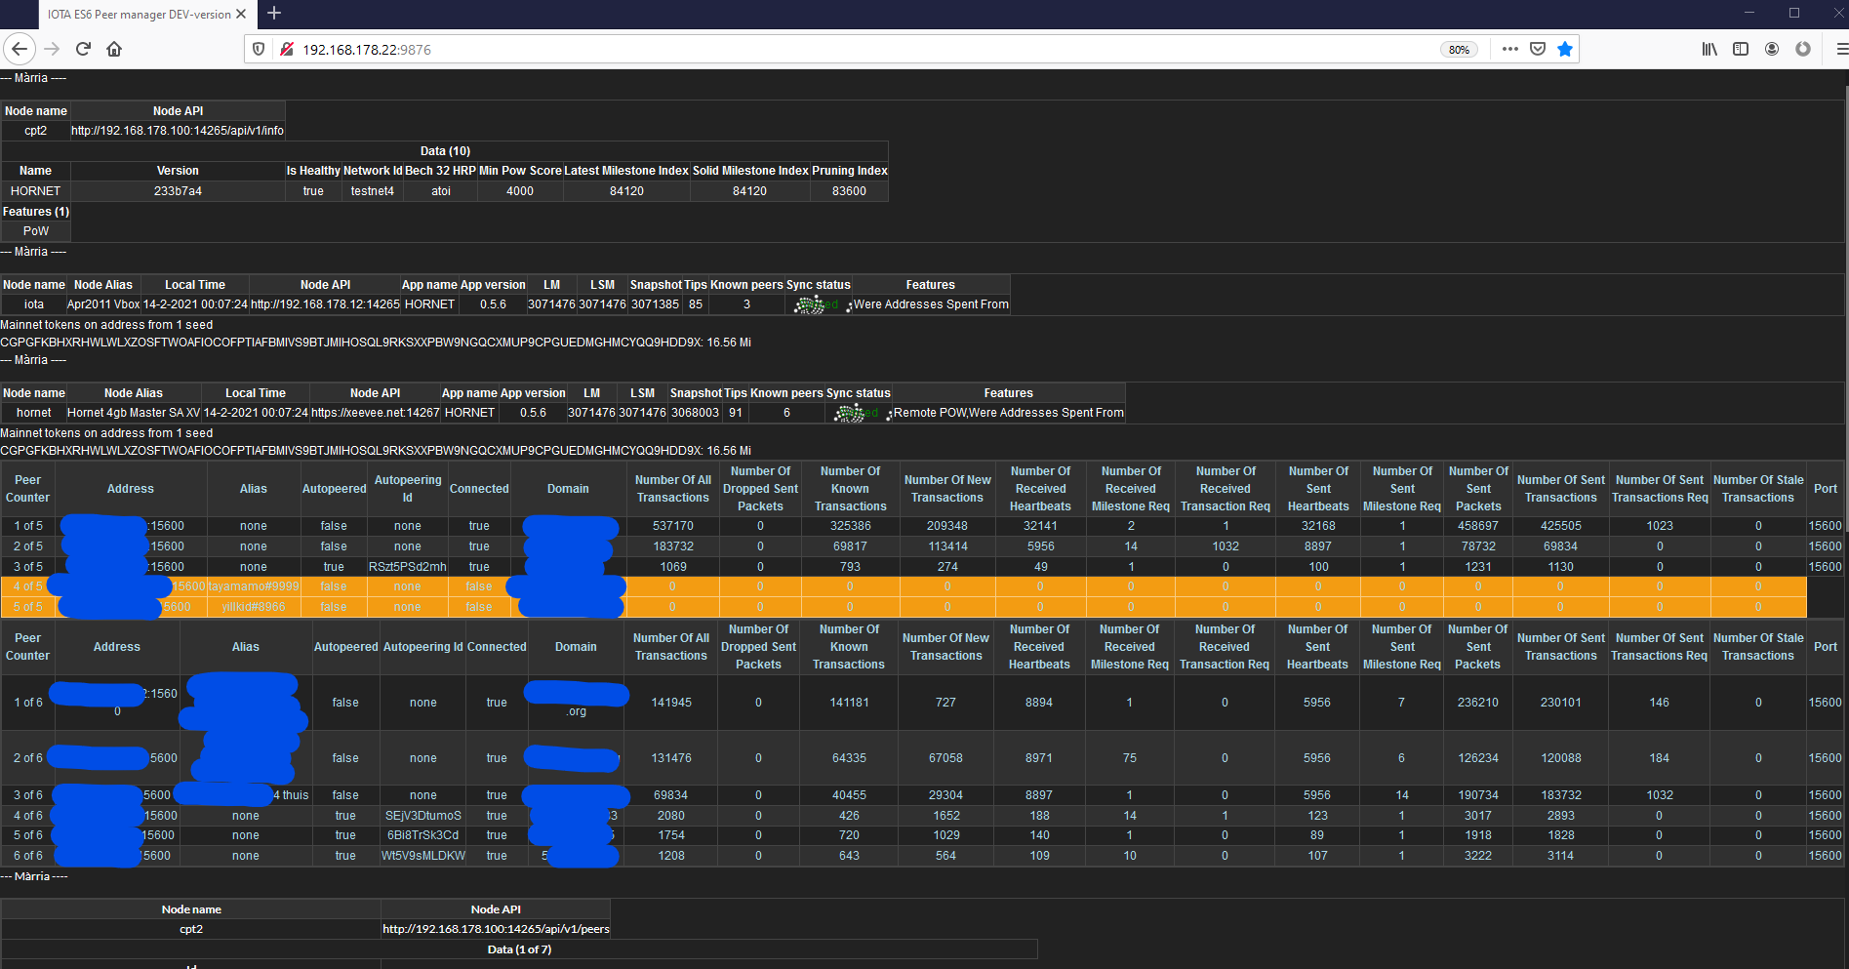Click the insecure connection lock icon
The height and width of the screenshot is (969, 1849).
click(x=287, y=49)
